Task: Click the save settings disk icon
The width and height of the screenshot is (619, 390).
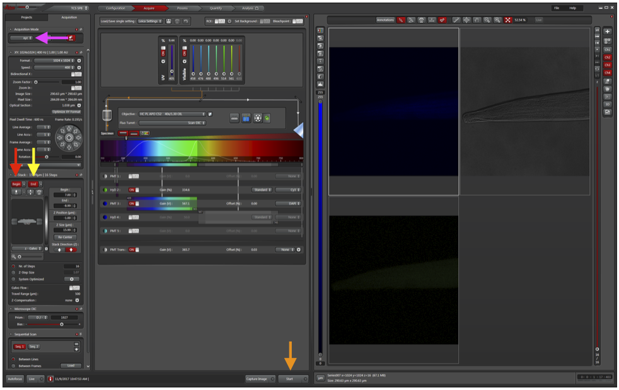Action: (168, 21)
